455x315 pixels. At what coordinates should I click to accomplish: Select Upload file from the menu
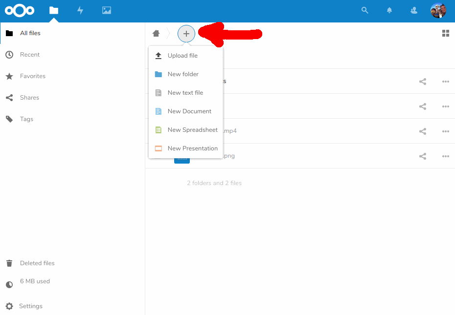pyautogui.click(x=183, y=55)
